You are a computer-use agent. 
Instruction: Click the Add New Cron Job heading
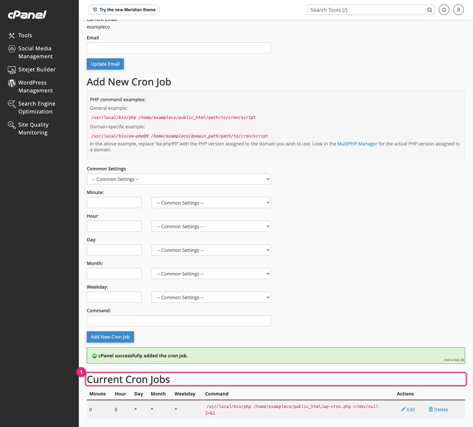(129, 82)
